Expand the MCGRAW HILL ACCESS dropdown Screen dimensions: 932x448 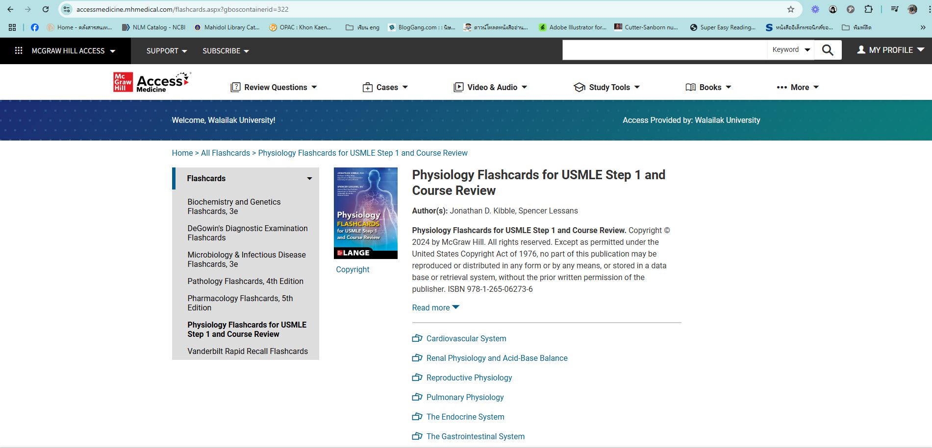click(74, 51)
